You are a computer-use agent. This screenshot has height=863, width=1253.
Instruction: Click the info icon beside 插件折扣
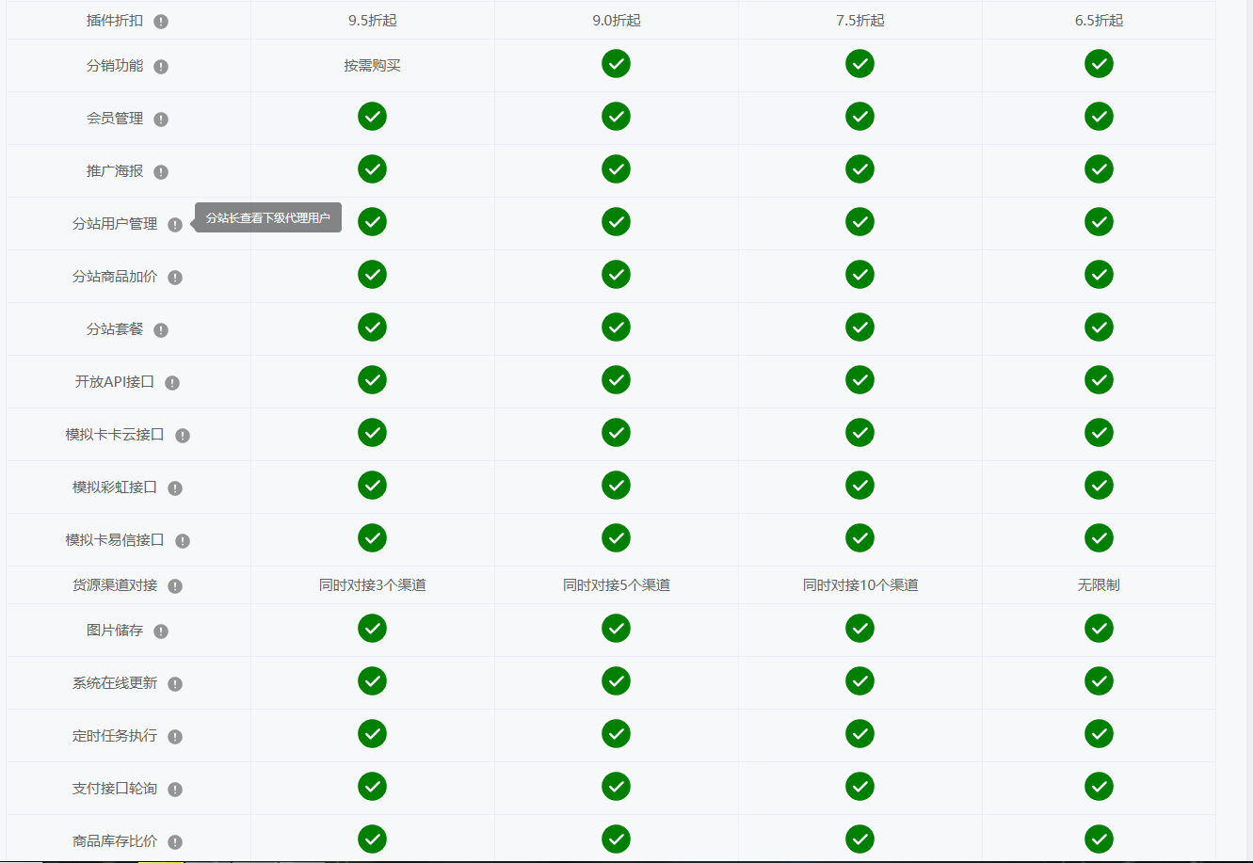pyautogui.click(x=161, y=22)
